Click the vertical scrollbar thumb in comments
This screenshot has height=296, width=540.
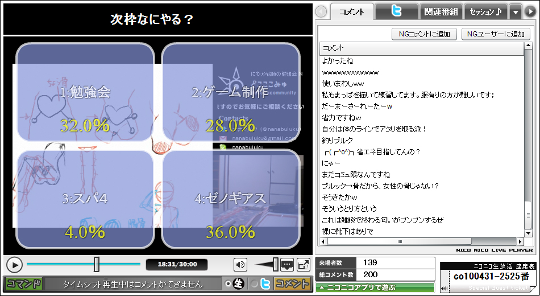pyautogui.click(x=528, y=216)
